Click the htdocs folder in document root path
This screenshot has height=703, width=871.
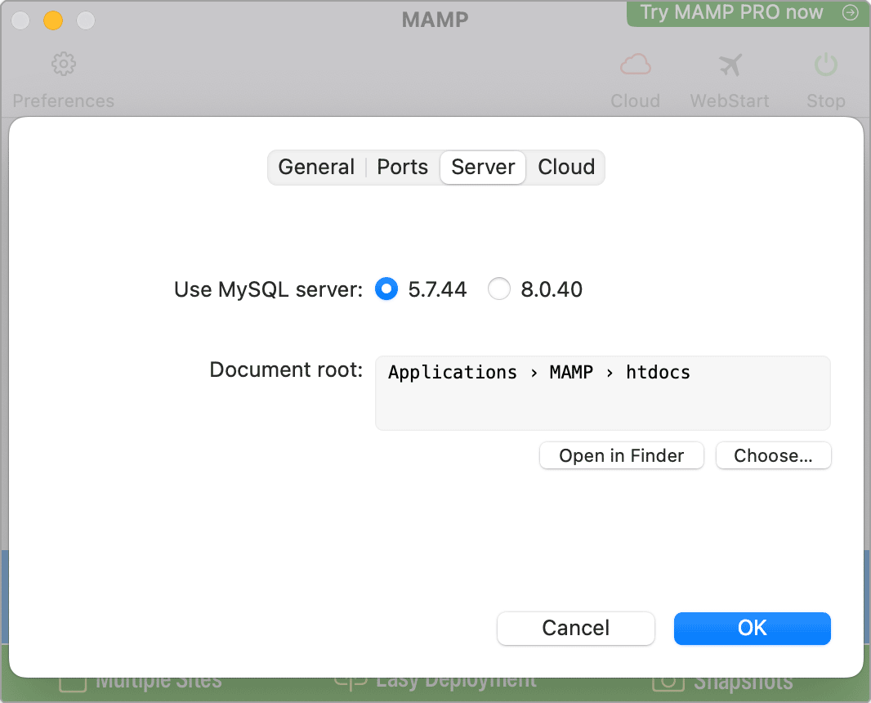(659, 372)
